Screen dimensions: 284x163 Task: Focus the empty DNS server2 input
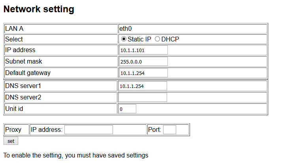click(142, 97)
